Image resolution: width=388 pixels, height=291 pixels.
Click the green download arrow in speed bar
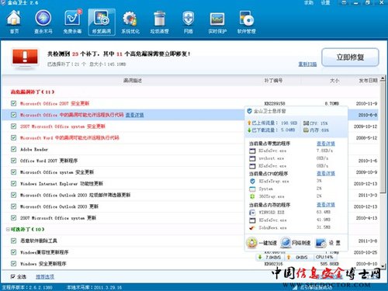tap(260, 257)
